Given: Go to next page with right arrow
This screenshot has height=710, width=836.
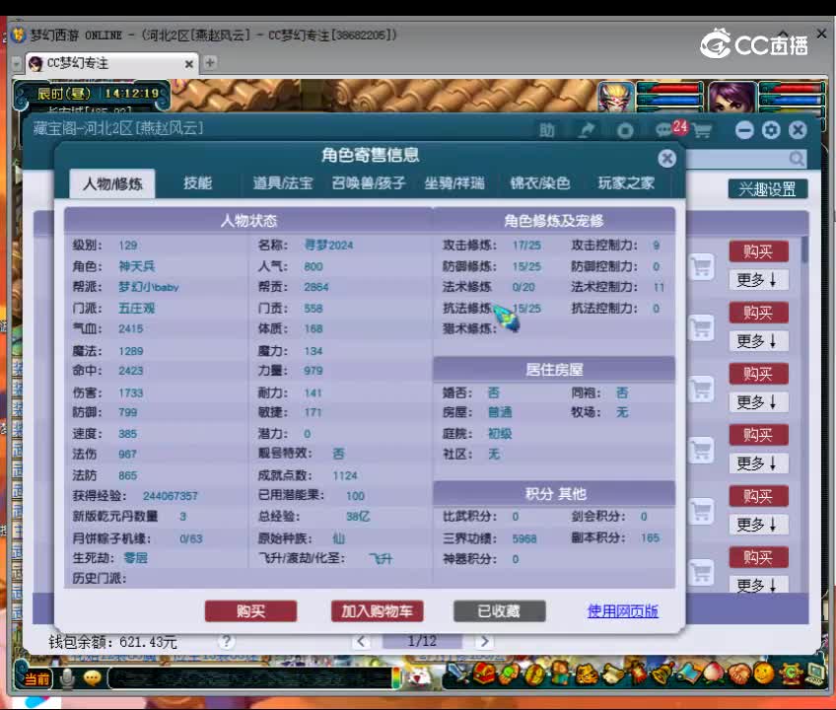Looking at the screenshot, I should [484, 641].
